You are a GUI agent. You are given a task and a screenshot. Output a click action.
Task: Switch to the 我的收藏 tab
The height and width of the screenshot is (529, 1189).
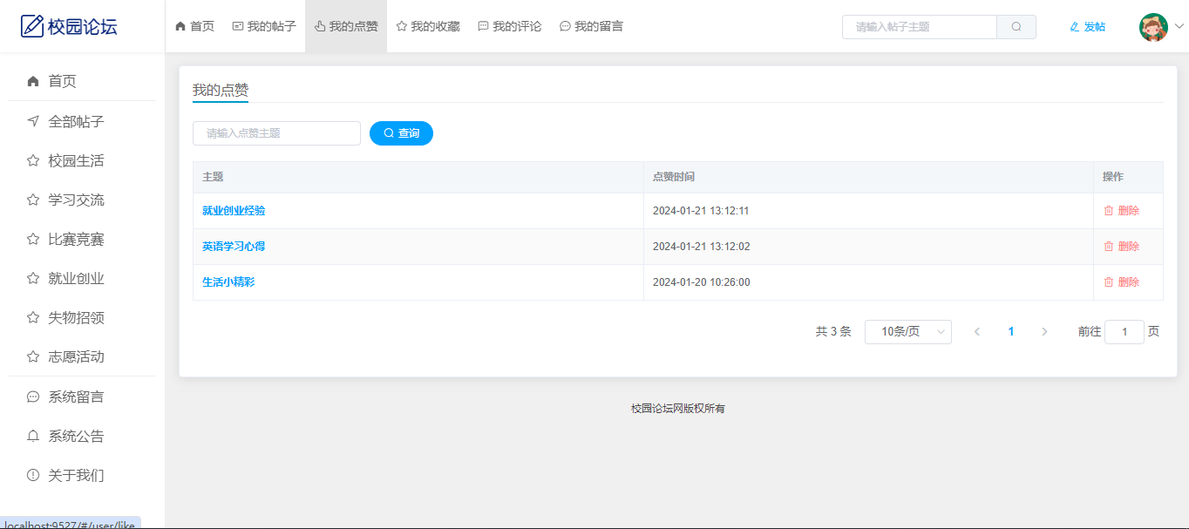427,27
